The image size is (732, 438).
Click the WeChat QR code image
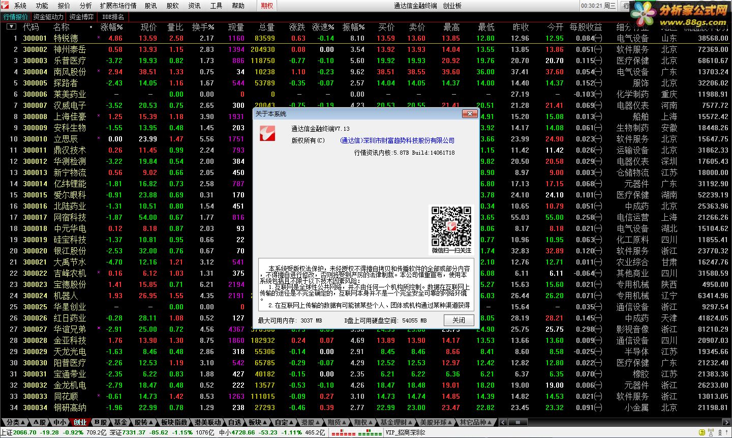click(451, 226)
